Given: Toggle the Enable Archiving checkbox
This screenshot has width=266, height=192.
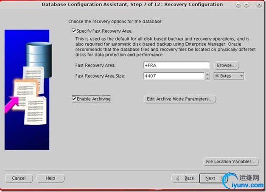Looking at the screenshot, I should pyautogui.click(x=74, y=99).
